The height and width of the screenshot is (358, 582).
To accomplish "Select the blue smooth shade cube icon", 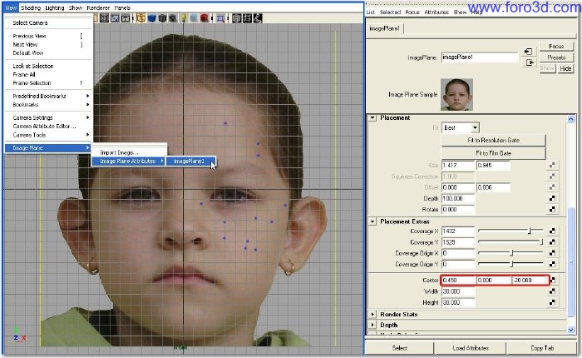I will 152,17.
